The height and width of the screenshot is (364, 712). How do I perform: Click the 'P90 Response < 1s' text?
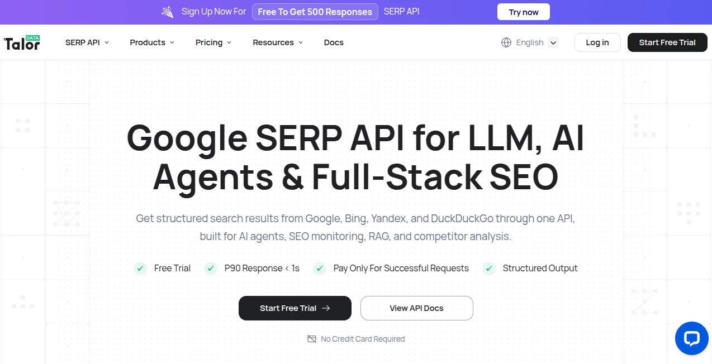[x=262, y=269]
